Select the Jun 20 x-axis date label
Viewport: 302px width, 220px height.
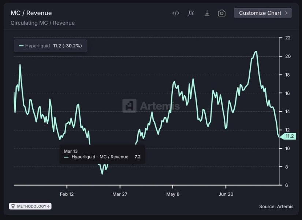point(226,194)
